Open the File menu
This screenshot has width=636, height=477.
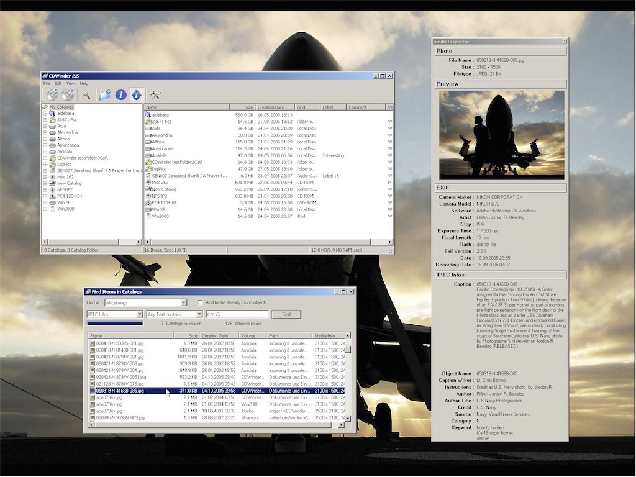(x=47, y=83)
